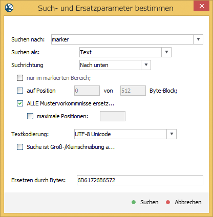This screenshot has width=213, height=217.
Task: Uncheck 'ALLE Mustervorkommnisse ersetzen' option
Action: tap(20, 103)
